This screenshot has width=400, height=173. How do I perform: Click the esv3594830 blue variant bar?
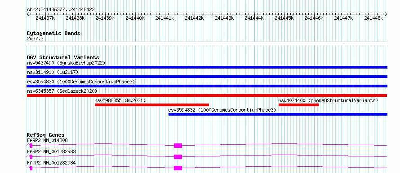207,86
